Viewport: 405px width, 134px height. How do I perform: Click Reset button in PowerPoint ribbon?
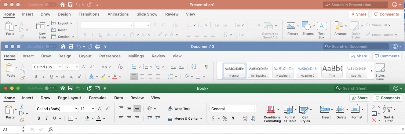[x=59, y=30]
